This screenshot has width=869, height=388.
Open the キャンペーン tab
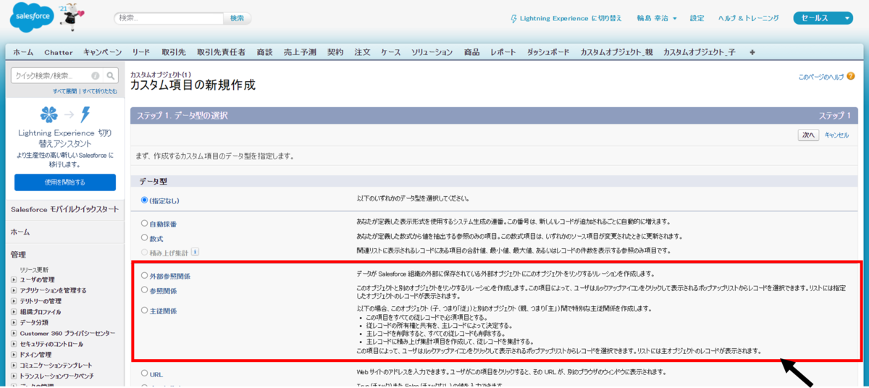tap(102, 52)
